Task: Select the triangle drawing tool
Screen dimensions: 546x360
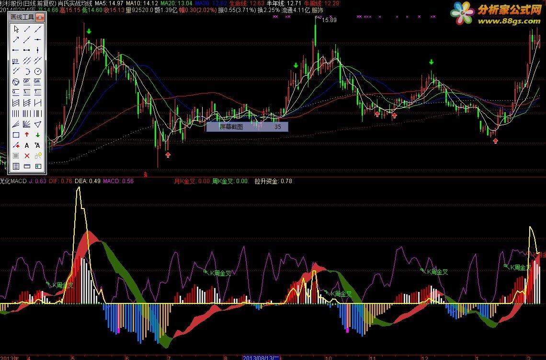Action: (38, 124)
